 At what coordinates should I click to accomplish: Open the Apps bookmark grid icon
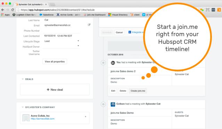point(2,15)
